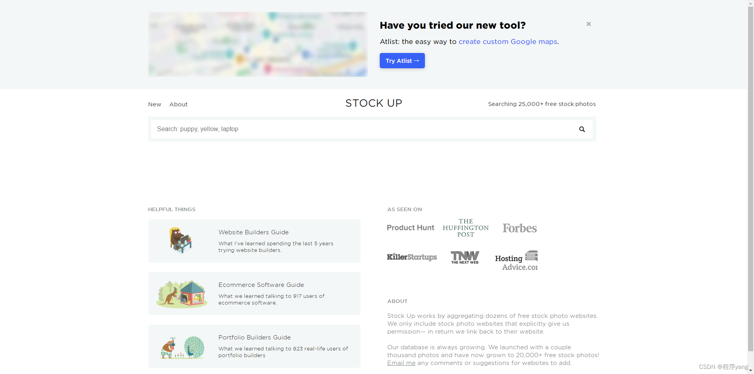Click the KillerStartups logo
The image size is (754, 374).
[412, 257]
